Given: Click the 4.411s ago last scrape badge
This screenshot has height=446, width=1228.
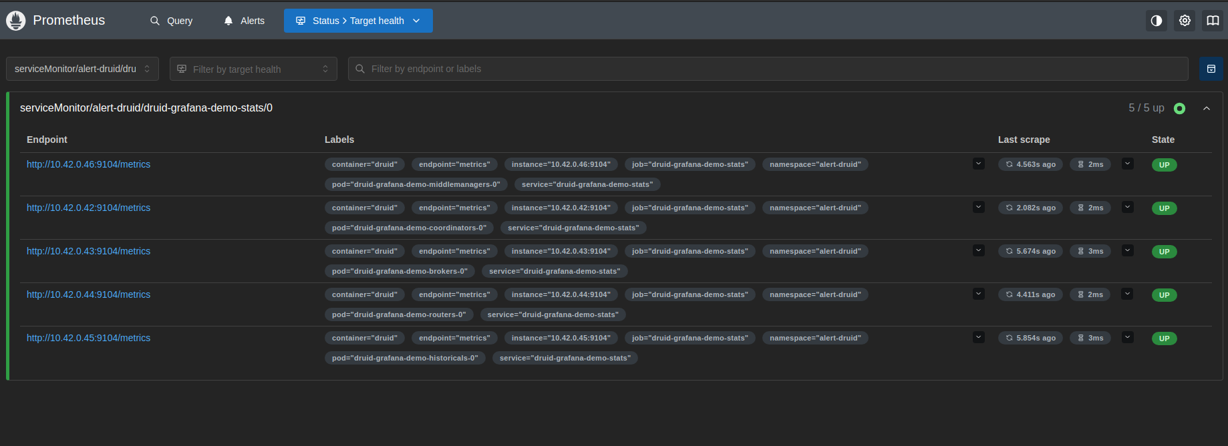Looking at the screenshot, I should point(1031,294).
